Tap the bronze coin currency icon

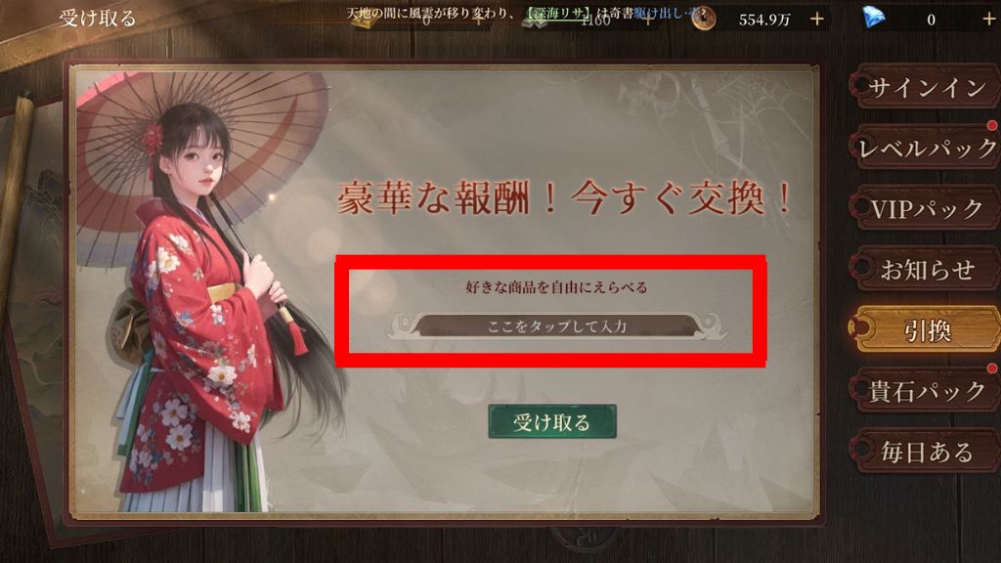[x=704, y=20]
